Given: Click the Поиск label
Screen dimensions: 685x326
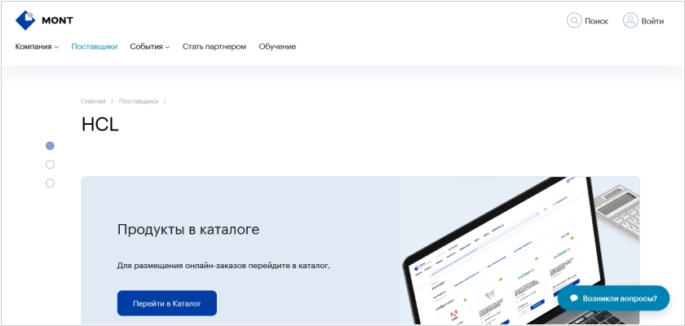Looking at the screenshot, I should 596,21.
